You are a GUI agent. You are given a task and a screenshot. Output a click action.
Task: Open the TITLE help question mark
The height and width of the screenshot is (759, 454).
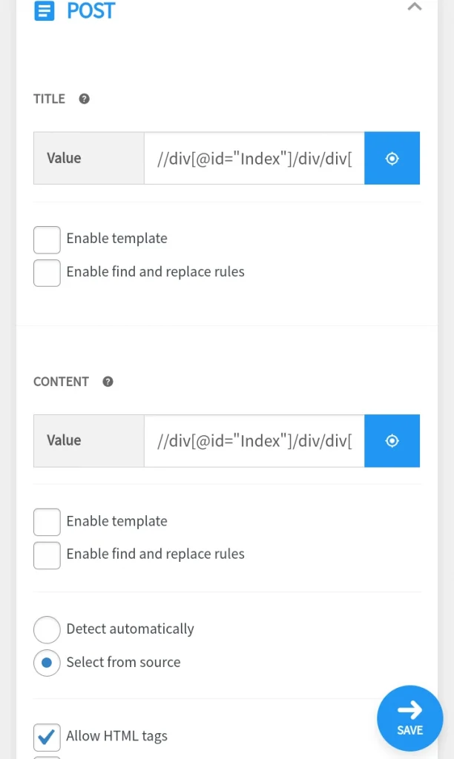point(85,99)
